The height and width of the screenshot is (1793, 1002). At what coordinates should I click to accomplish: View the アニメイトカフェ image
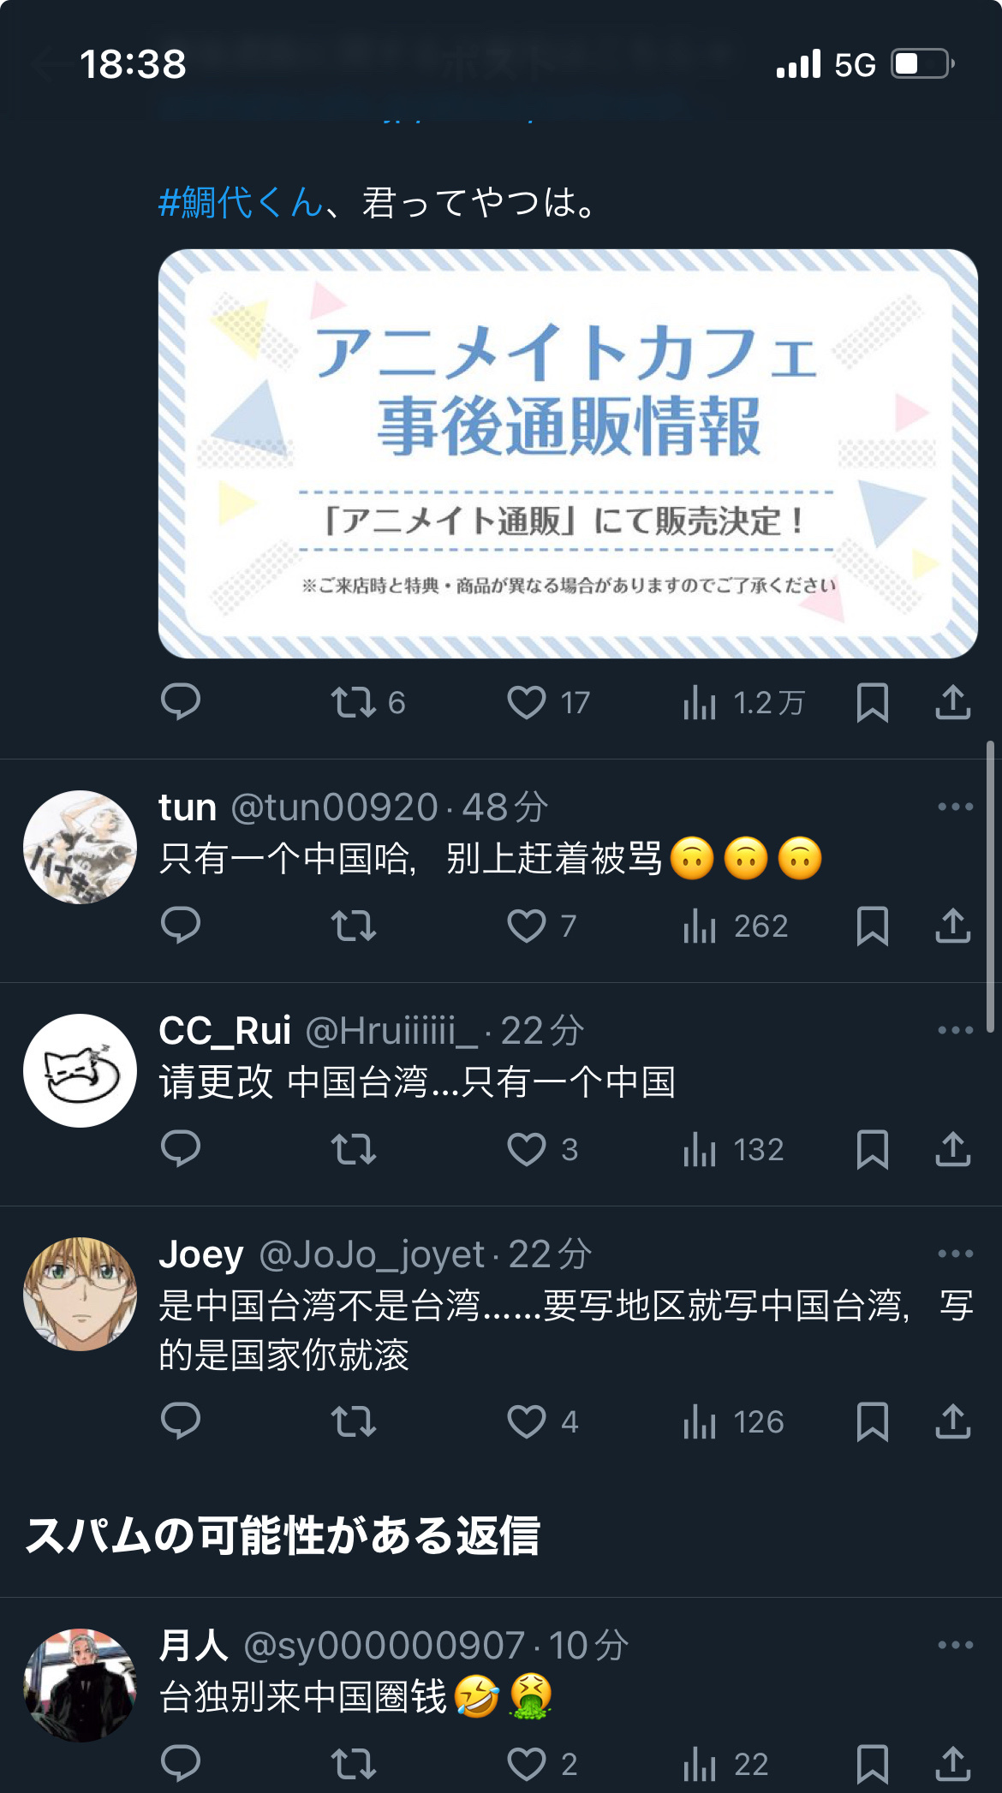568,454
